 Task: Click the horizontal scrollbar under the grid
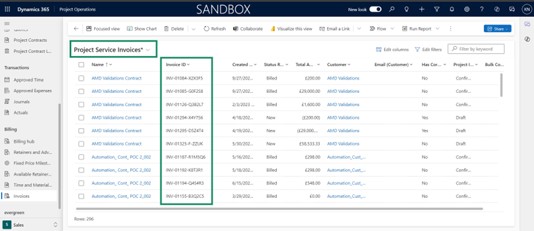279,209
